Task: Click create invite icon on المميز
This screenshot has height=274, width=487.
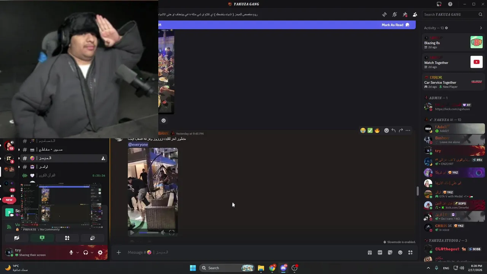Action: click(103, 158)
